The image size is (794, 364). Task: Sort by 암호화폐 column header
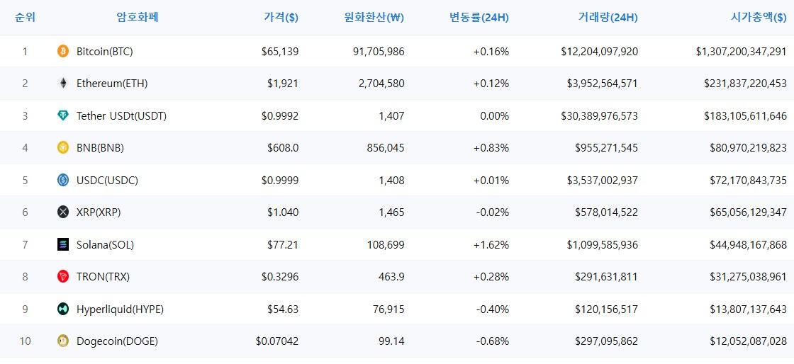(138, 17)
